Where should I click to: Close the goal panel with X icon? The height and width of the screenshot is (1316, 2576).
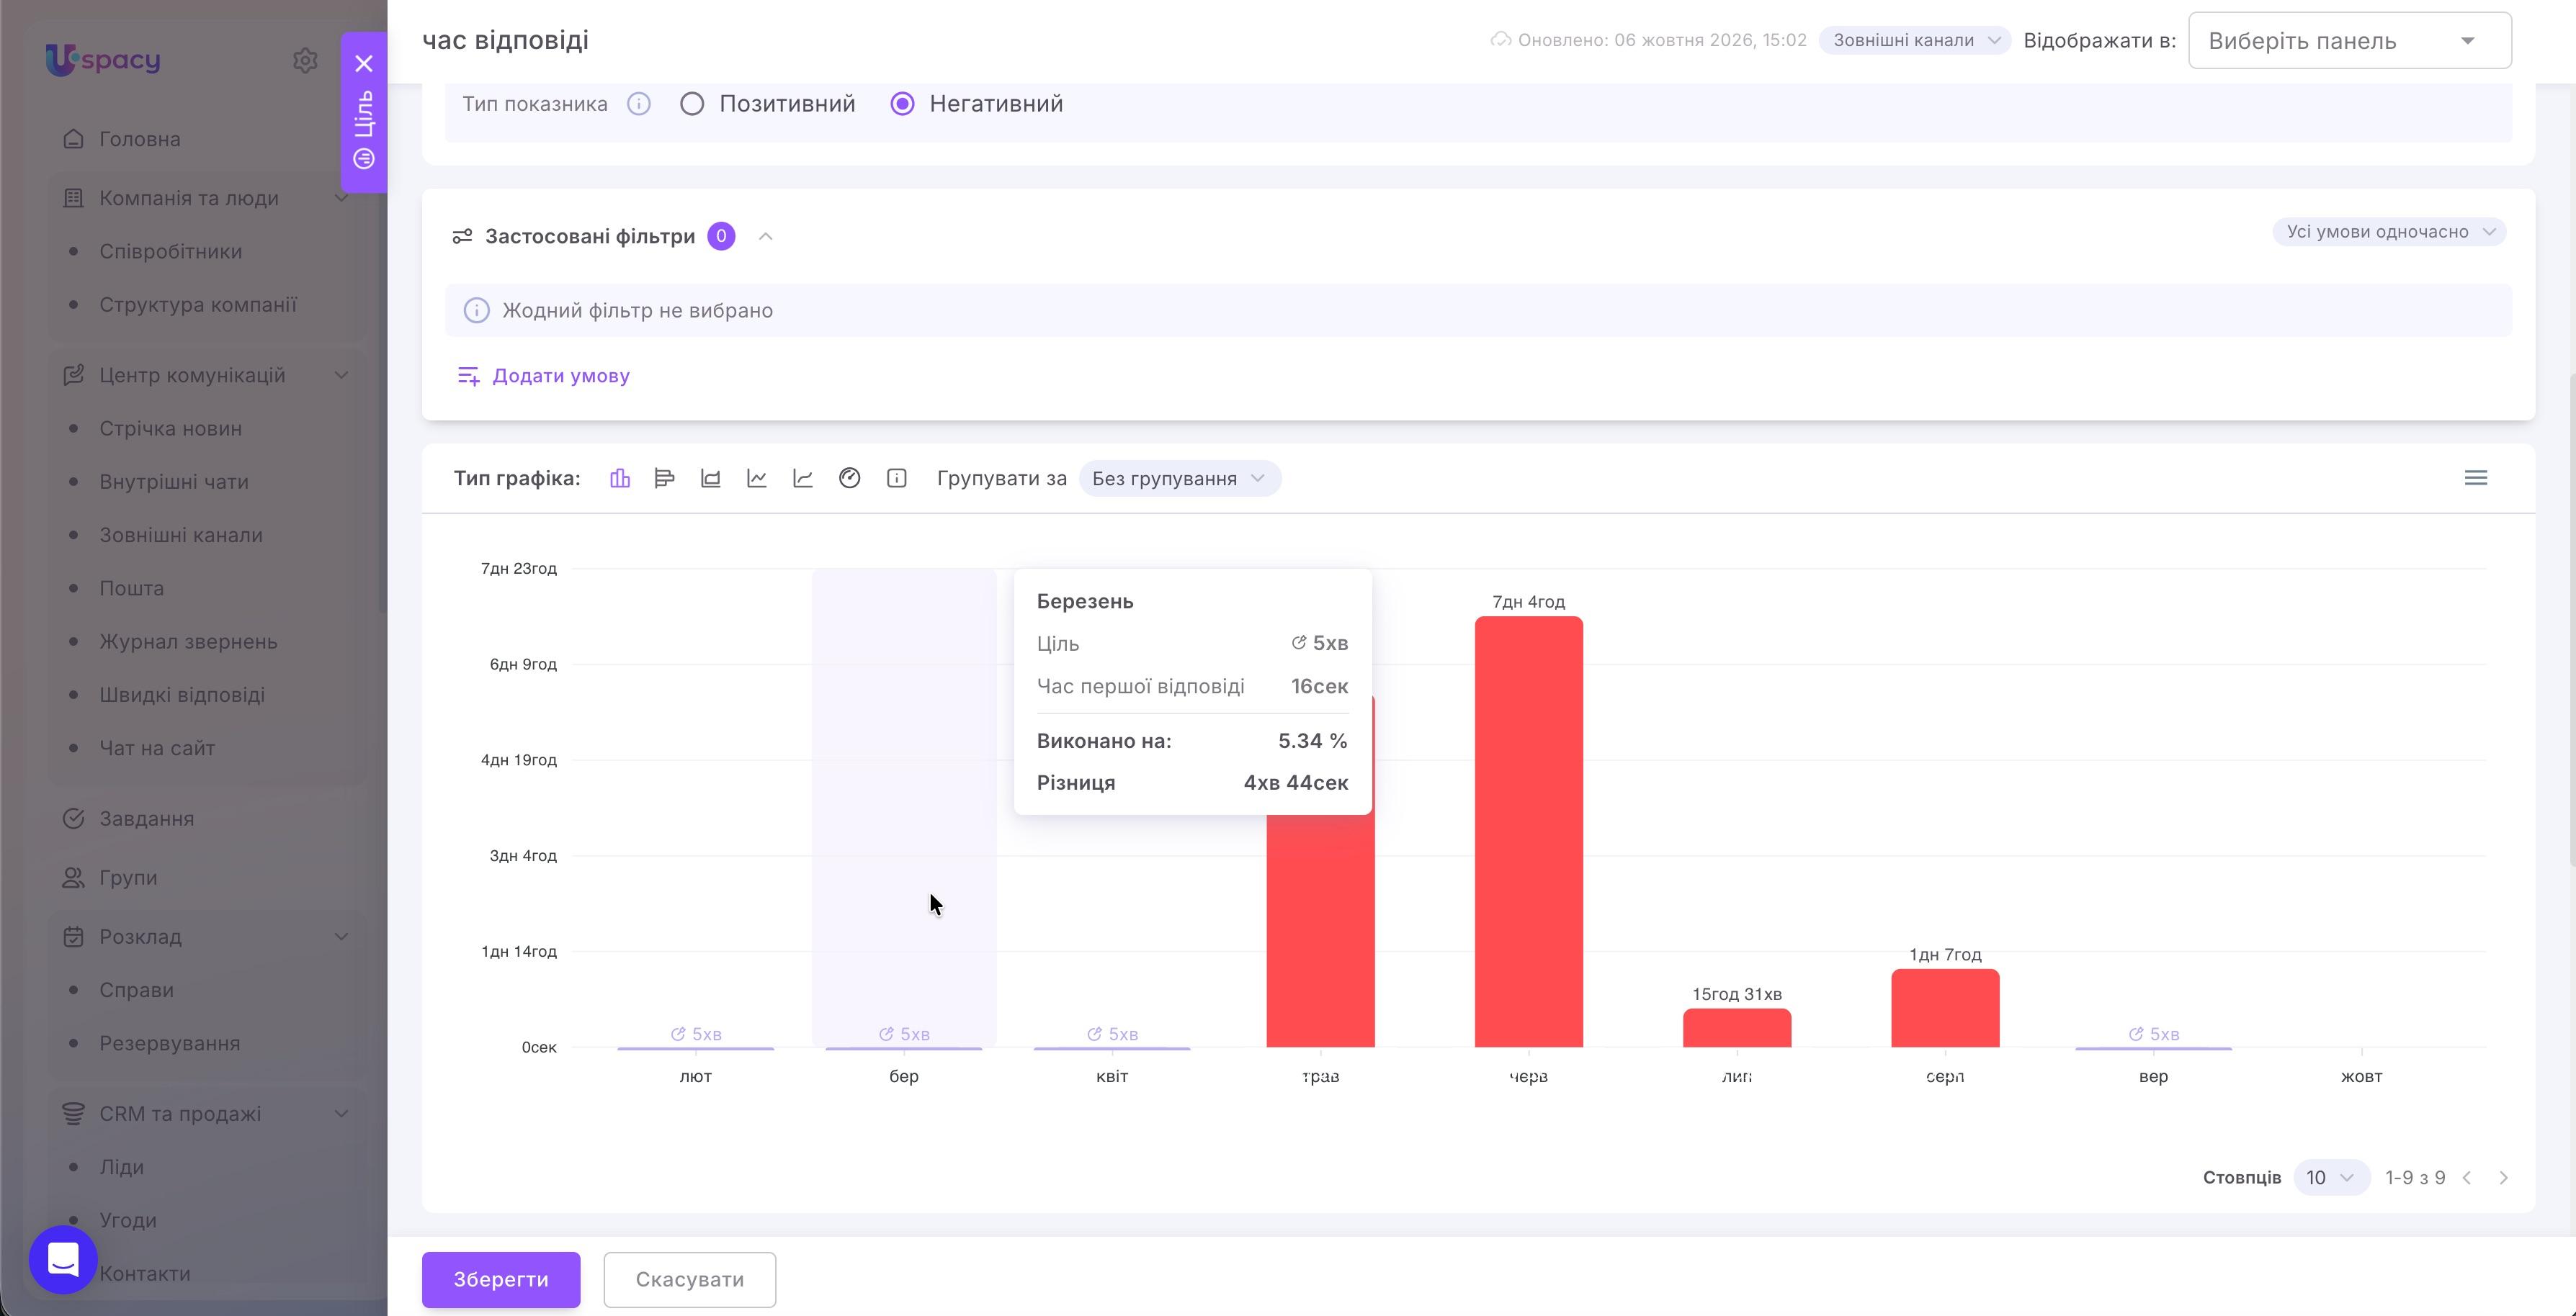[x=364, y=64]
